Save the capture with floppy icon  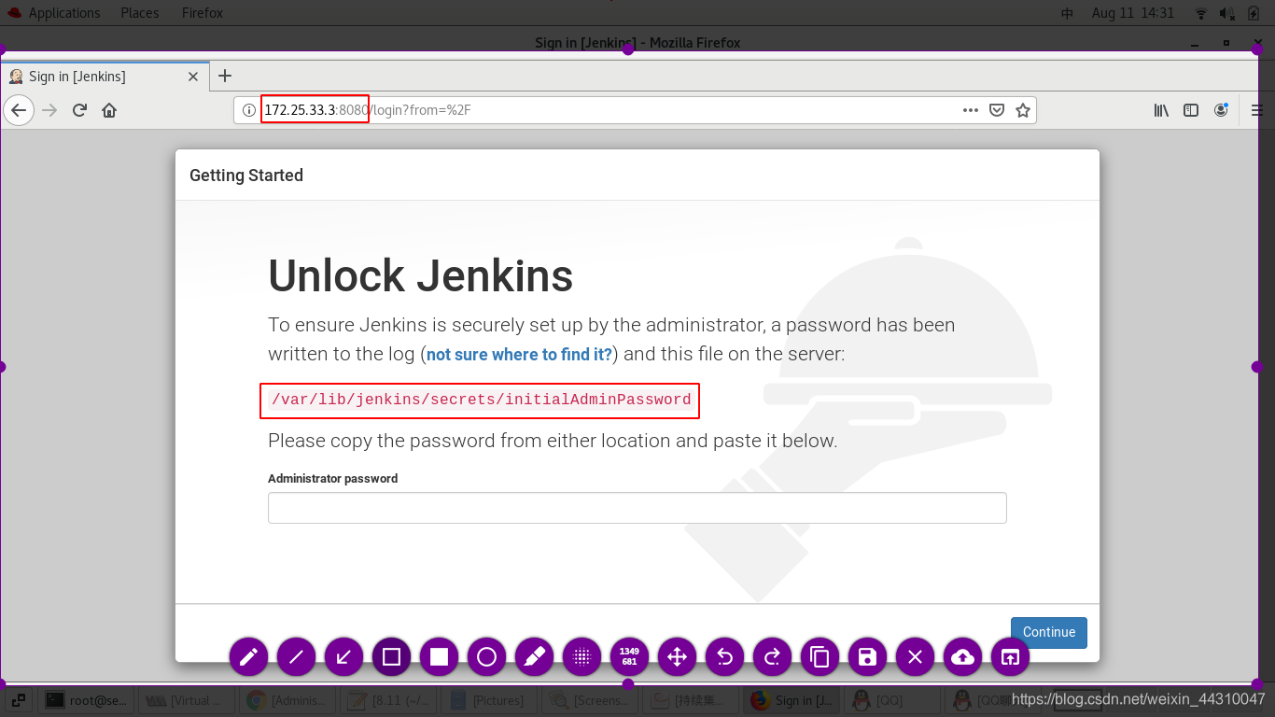(x=867, y=657)
